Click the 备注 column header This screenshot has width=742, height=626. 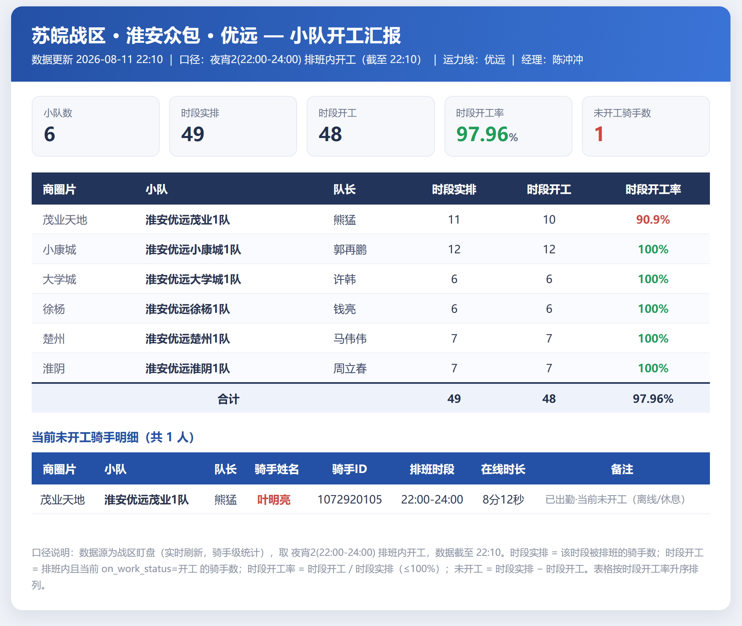point(622,469)
